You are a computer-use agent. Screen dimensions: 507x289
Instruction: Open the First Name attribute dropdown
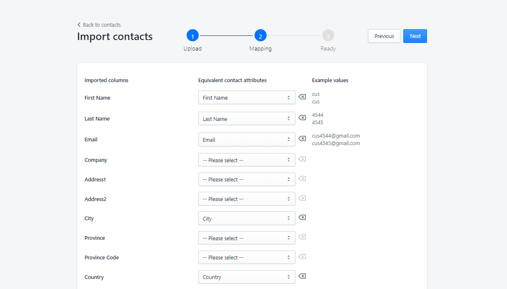(x=246, y=98)
